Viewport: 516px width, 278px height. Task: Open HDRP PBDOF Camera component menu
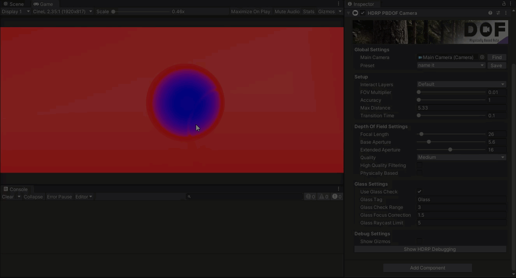pos(506,13)
